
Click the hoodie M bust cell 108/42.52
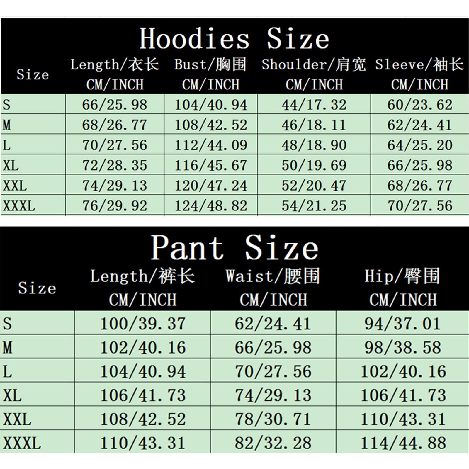point(211,125)
